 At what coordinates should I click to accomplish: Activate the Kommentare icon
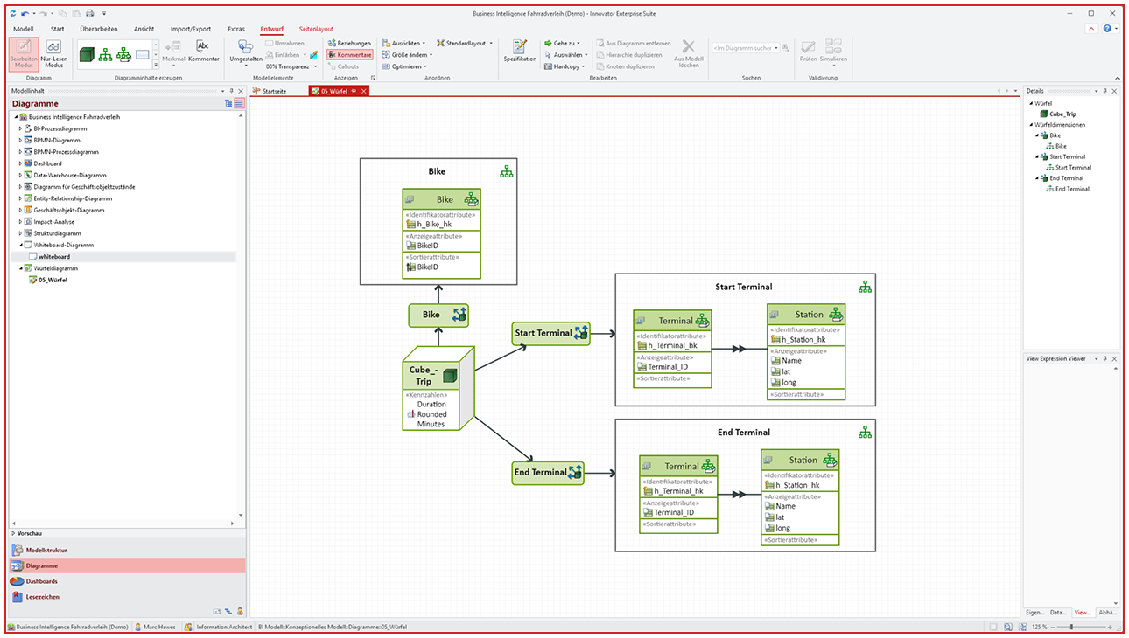pyautogui.click(x=349, y=54)
